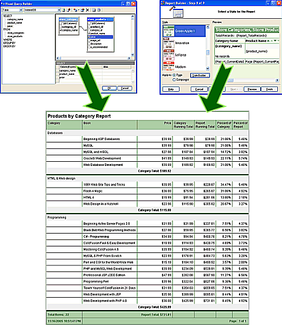Click the blue-orange join icon in Query Builder toolbar
The height and width of the screenshot is (333, 282).
(75, 10)
